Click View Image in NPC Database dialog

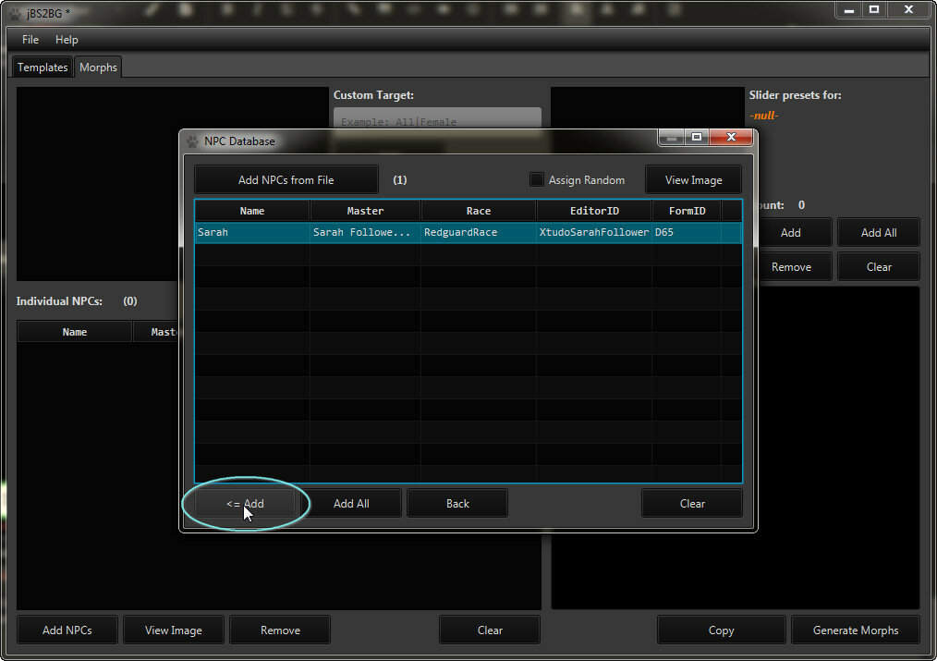point(693,180)
